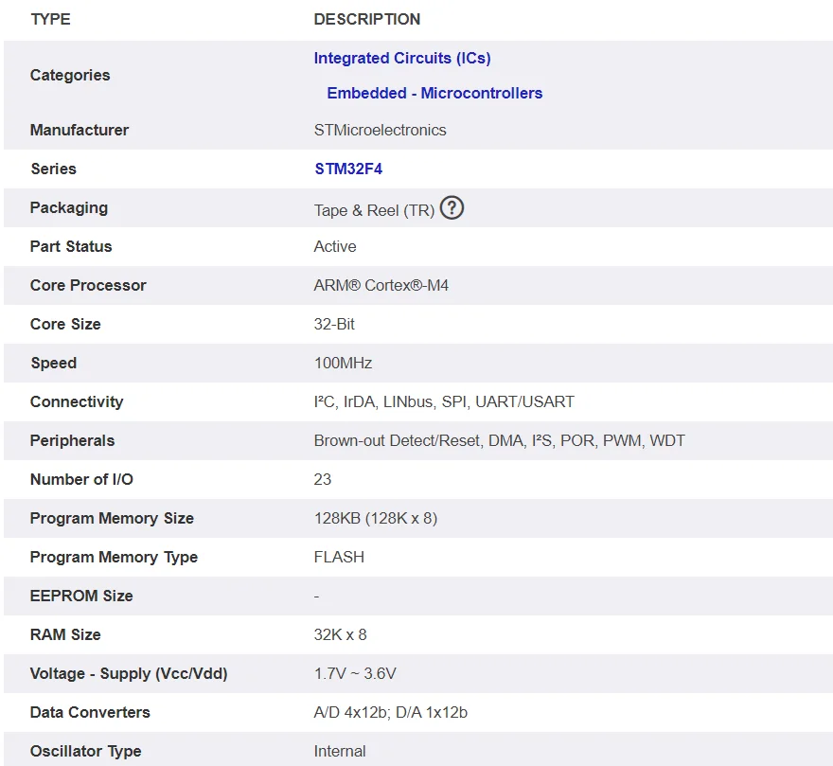Click the 100MHz speed value
This screenshot has height=766, width=833.
click(x=343, y=364)
